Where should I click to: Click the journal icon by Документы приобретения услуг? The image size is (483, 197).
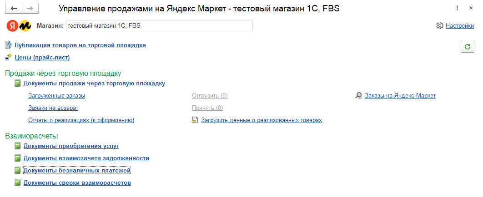(17, 146)
